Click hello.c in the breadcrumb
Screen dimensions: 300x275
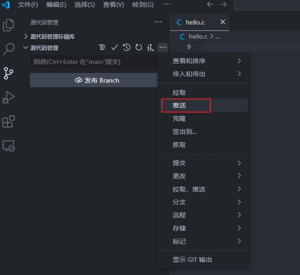tap(198, 36)
